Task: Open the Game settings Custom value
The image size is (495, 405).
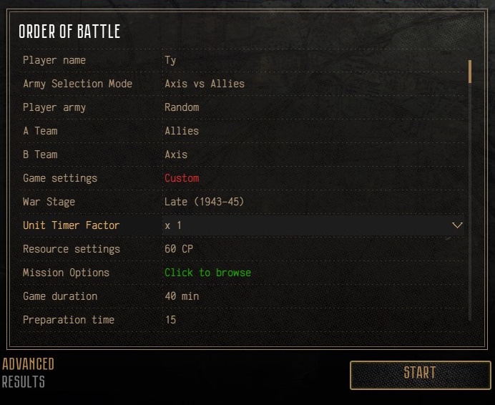Action: click(182, 178)
